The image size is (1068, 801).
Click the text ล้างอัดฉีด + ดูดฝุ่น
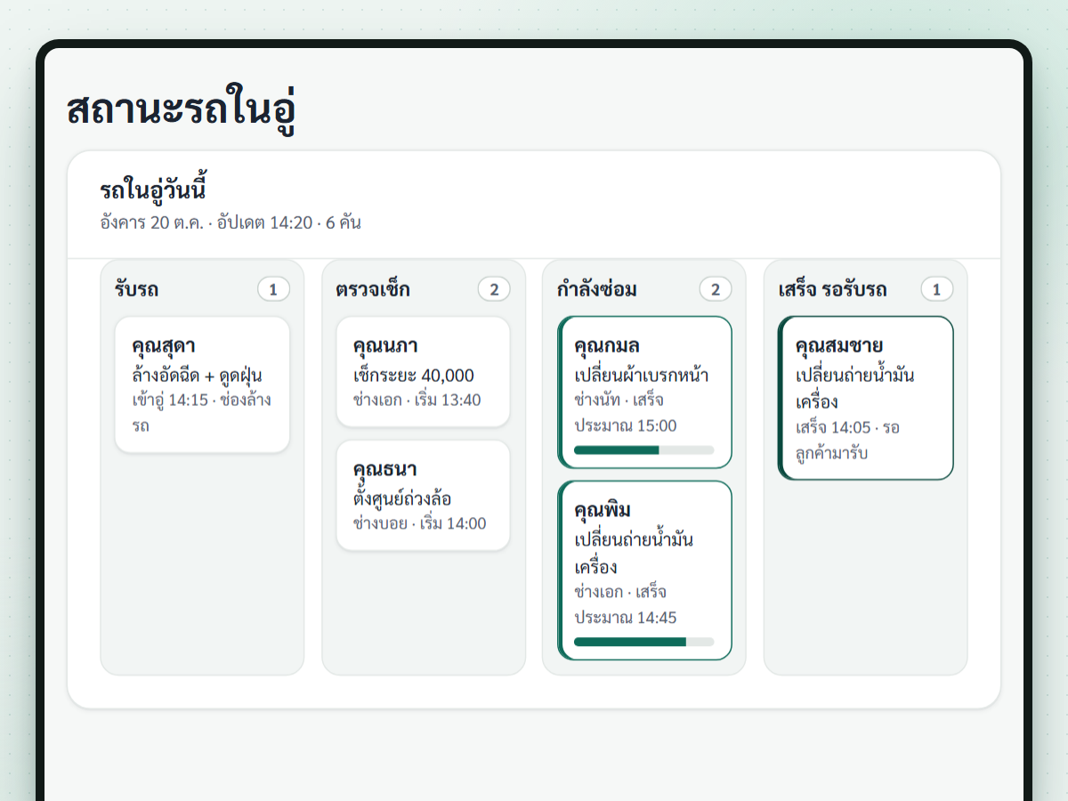coord(197,376)
